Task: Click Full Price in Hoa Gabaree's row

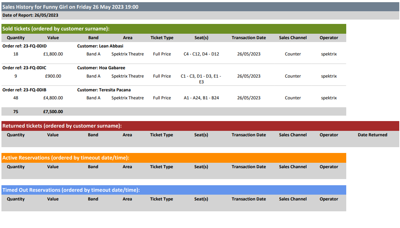Action: click(x=162, y=76)
